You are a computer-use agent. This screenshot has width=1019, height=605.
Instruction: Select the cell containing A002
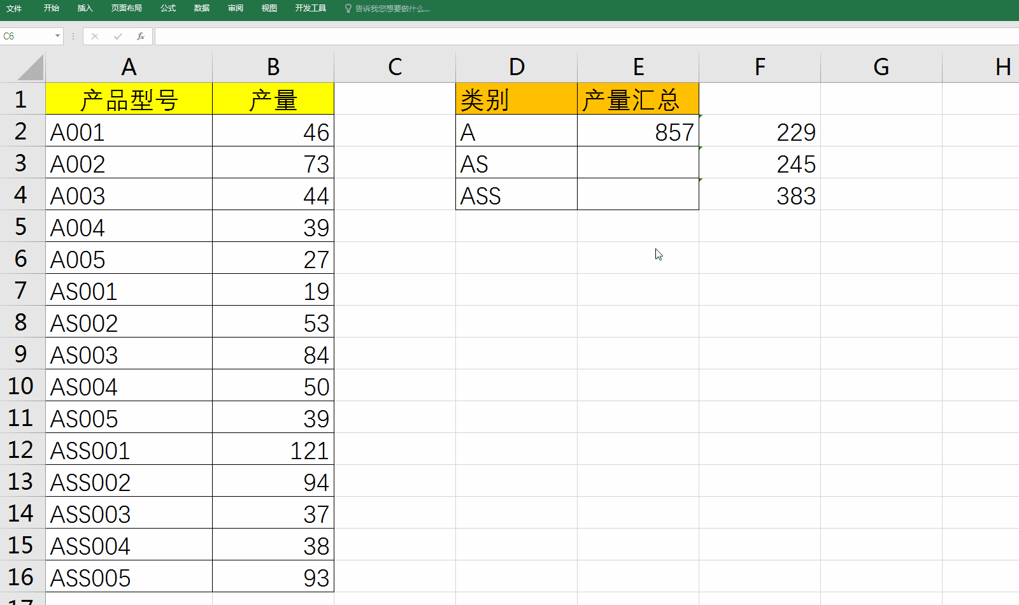click(x=129, y=162)
